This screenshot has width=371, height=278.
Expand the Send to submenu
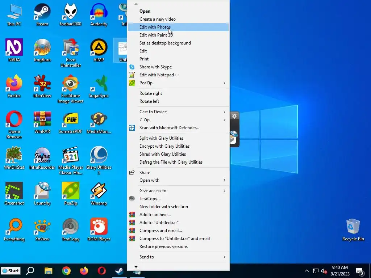pyautogui.click(x=178, y=257)
